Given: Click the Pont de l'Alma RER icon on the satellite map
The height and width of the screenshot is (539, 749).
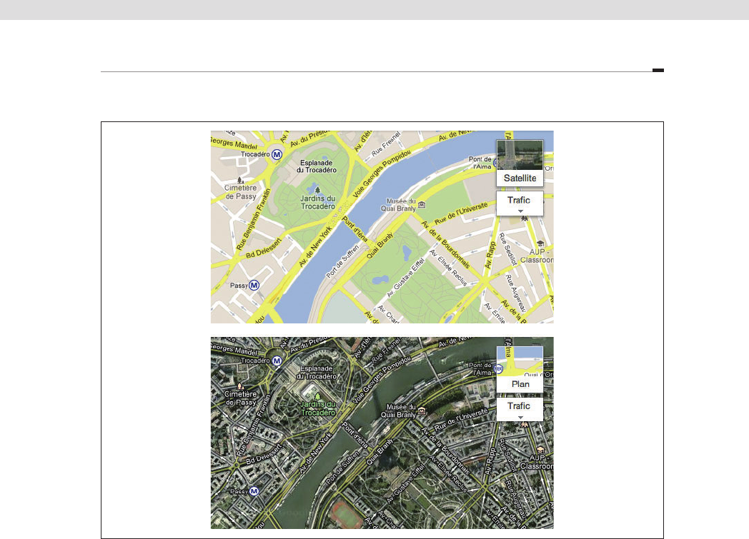Looking at the screenshot, I should pyautogui.click(x=499, y=368).
